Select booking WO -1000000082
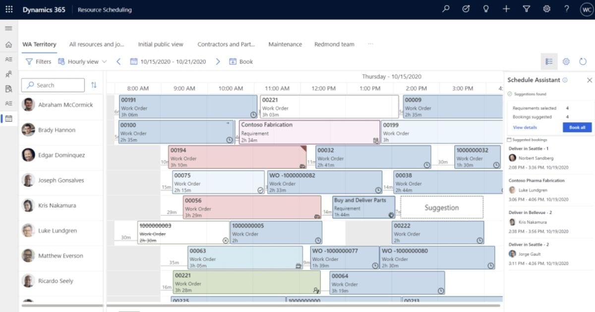 [325, 182]
